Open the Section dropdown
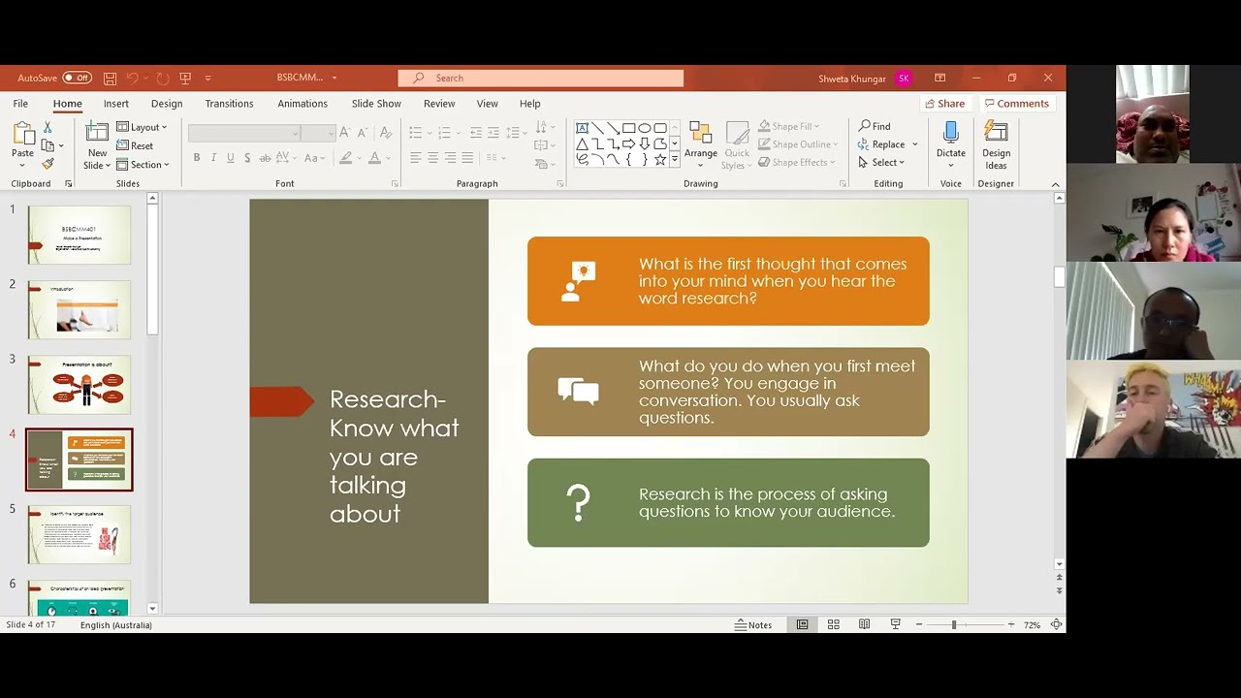This screenshot has width=1241, height=698. [143, 165]
